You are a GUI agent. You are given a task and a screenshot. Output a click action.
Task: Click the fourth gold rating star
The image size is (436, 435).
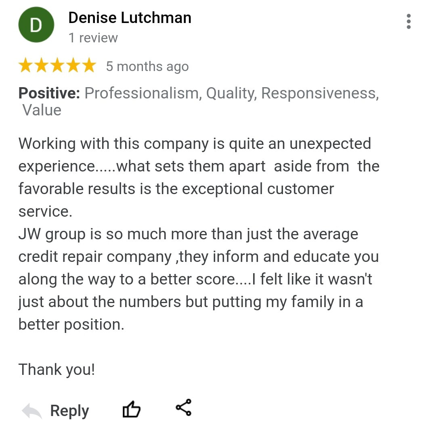[x=73, y=65]
